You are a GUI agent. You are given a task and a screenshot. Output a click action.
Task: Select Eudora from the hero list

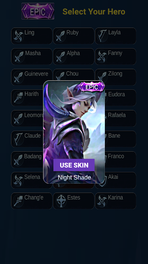(120, 98)
